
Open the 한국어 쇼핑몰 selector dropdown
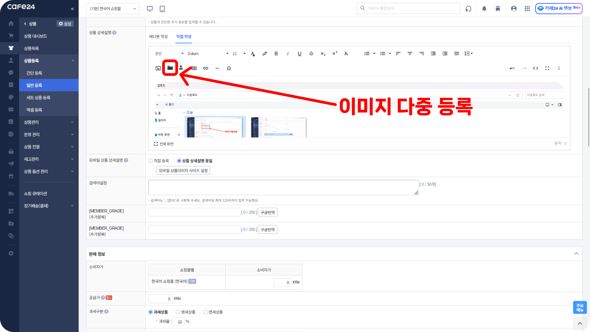(x=113, y=9)
